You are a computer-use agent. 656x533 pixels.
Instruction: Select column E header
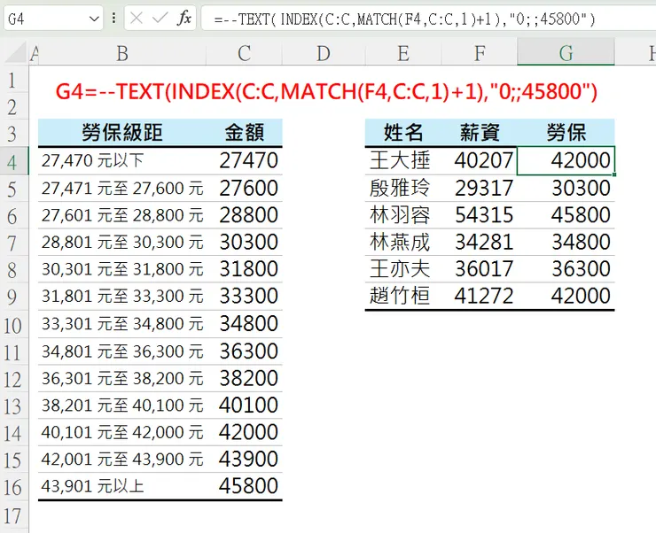click(x=402, y=53)
